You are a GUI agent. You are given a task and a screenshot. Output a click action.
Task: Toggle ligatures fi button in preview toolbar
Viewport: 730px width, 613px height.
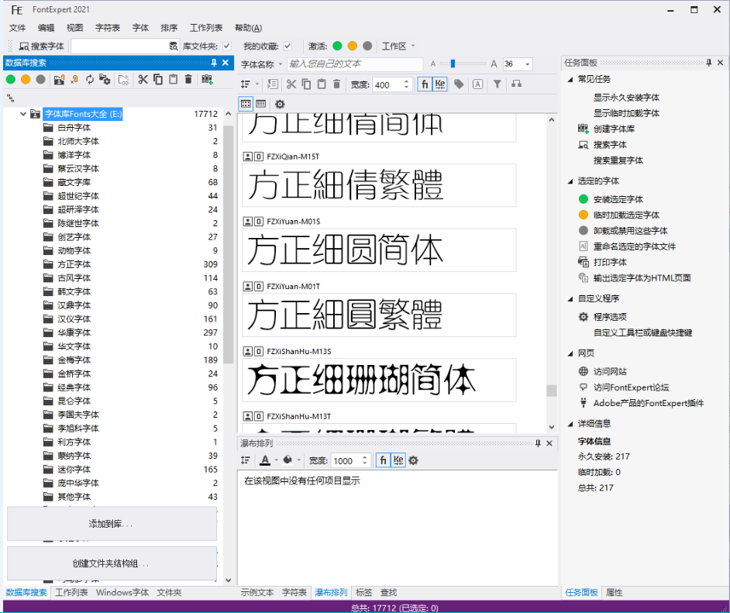pos(425,84)
